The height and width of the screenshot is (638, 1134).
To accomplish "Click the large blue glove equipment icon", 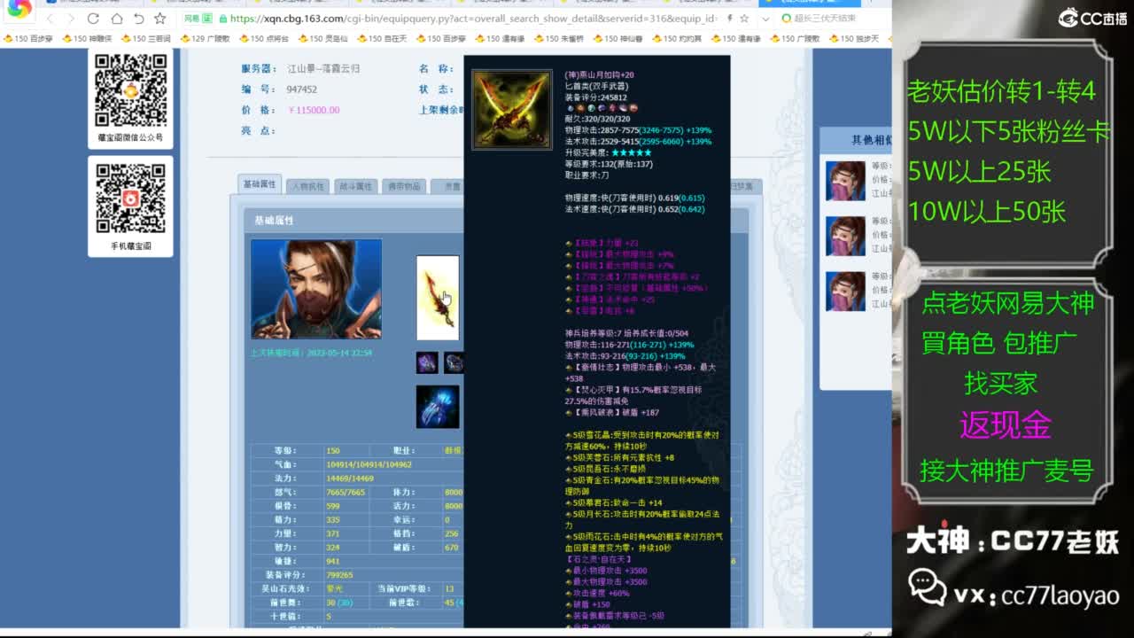I will 438,407.
